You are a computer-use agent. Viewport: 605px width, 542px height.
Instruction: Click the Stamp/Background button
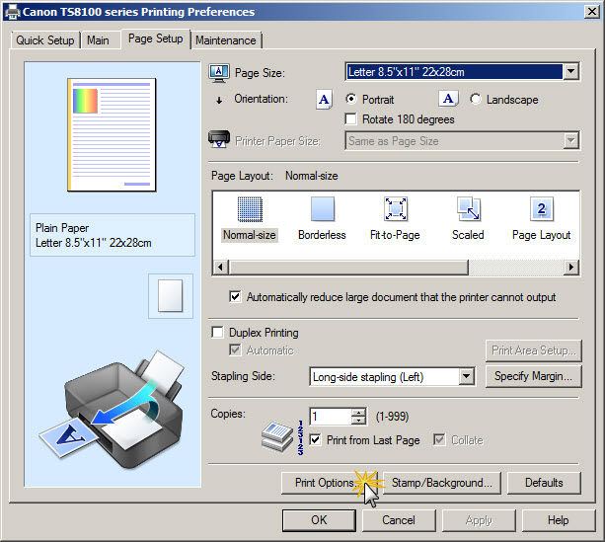click(x=441, y=483)
